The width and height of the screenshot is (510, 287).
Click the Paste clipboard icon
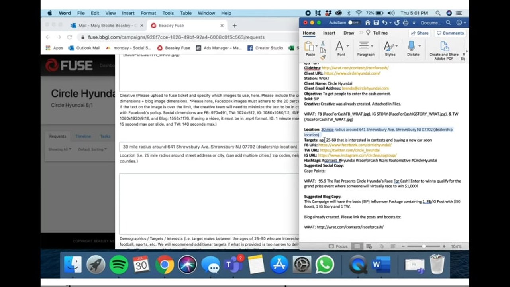click(310, 46)
